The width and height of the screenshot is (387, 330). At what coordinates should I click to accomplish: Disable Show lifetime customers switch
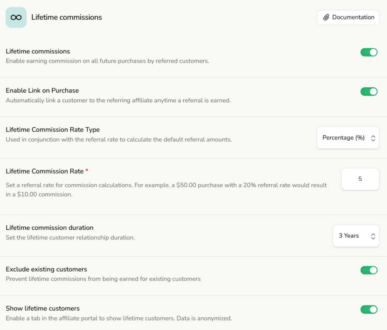(369, 309)
